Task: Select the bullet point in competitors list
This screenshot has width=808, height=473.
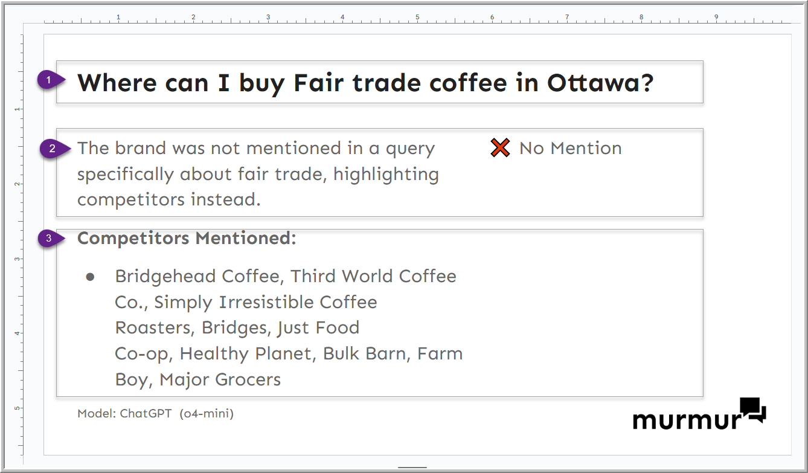Action: (x=91, y=277)
